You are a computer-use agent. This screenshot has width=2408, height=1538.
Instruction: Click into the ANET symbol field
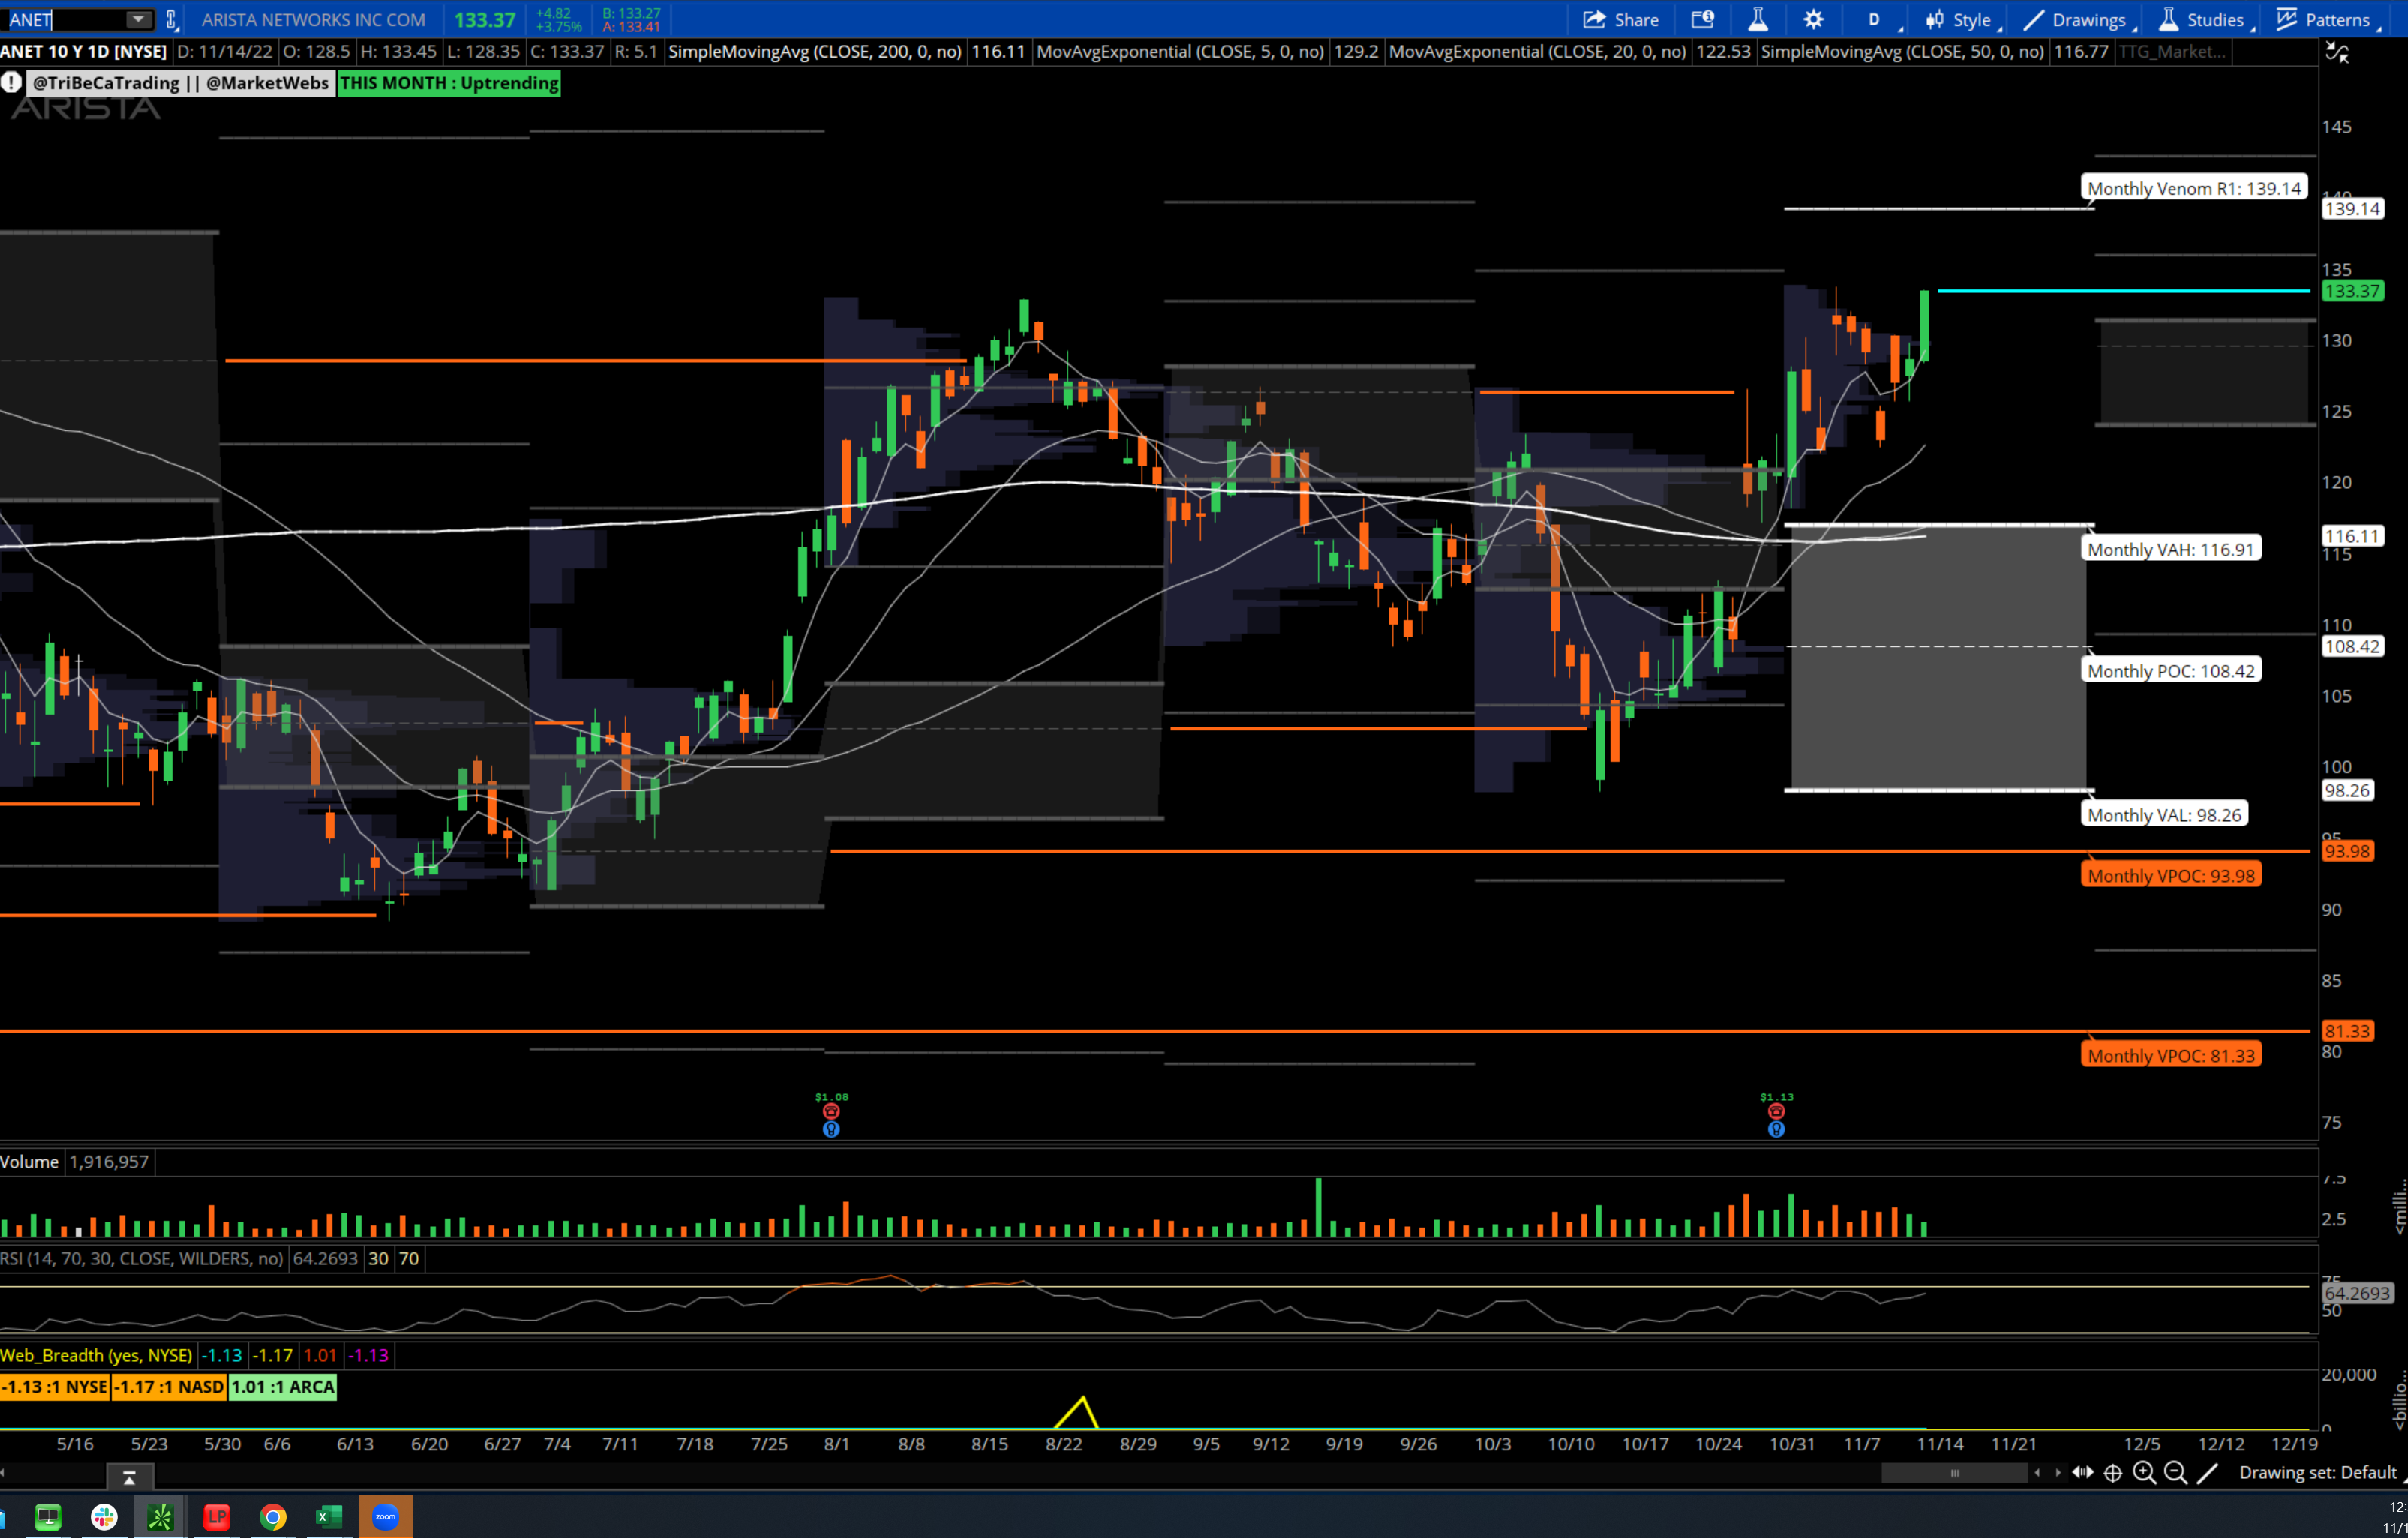pyautogui.click(x=65, y=20)
